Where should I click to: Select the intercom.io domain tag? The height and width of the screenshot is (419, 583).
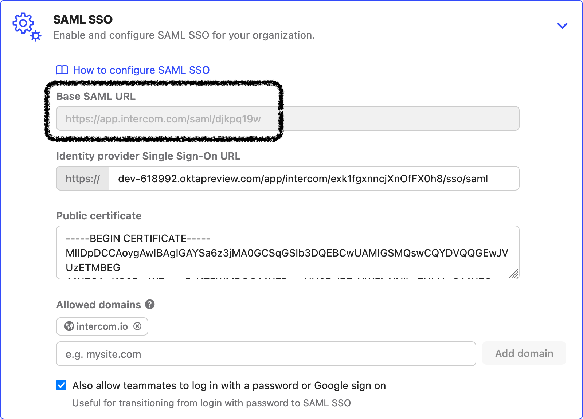pos(102,326)
